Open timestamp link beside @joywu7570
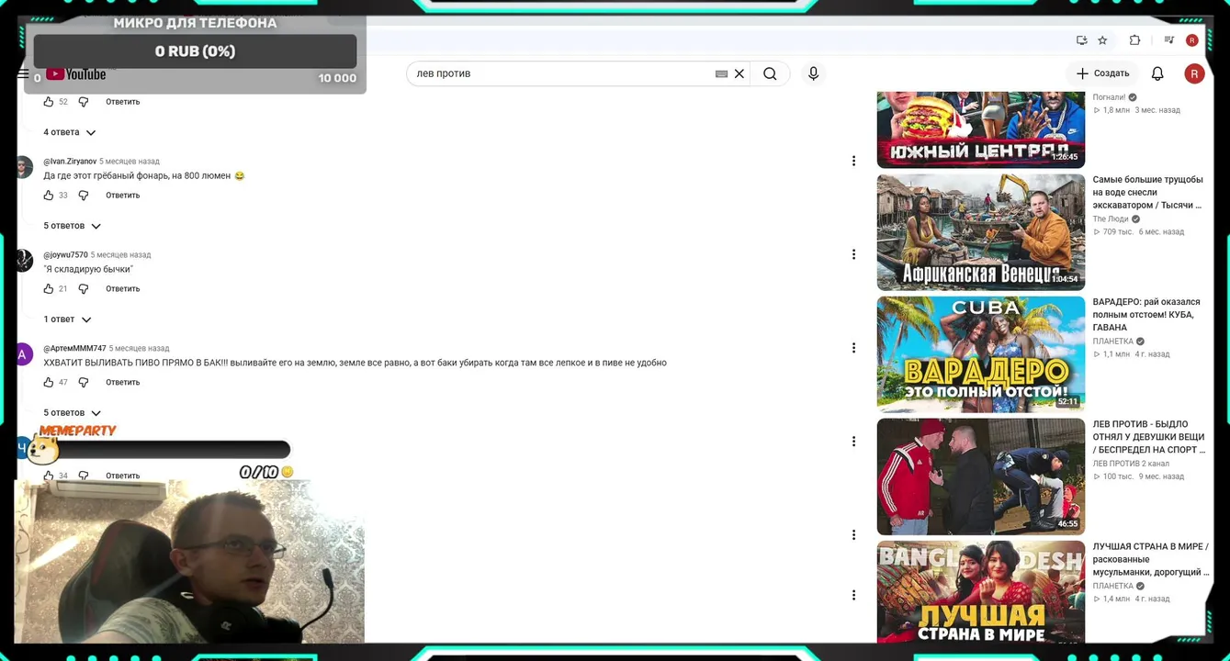1230x661 pixels. point(120,255)
